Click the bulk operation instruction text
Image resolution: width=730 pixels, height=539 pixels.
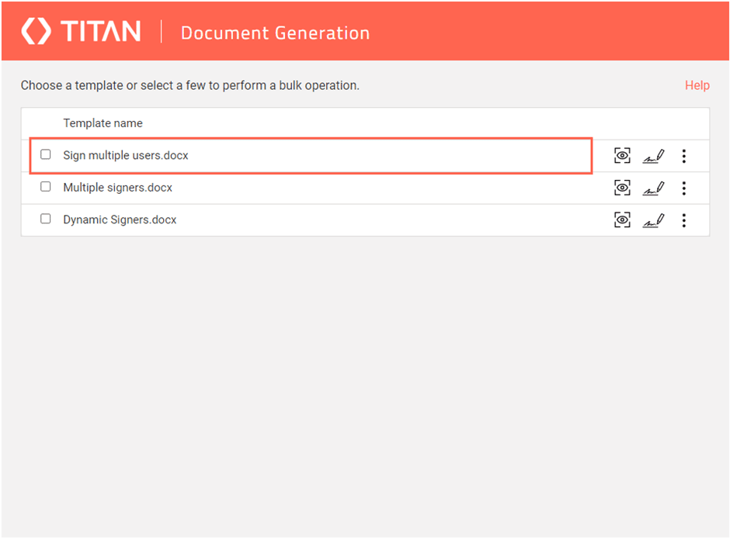pos(189,85)
